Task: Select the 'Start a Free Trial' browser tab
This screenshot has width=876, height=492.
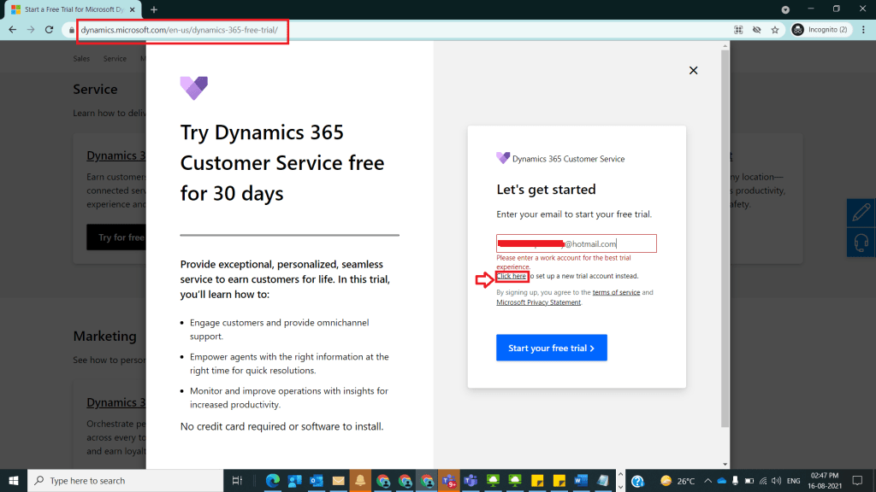Action: click(x=73, y=9)
